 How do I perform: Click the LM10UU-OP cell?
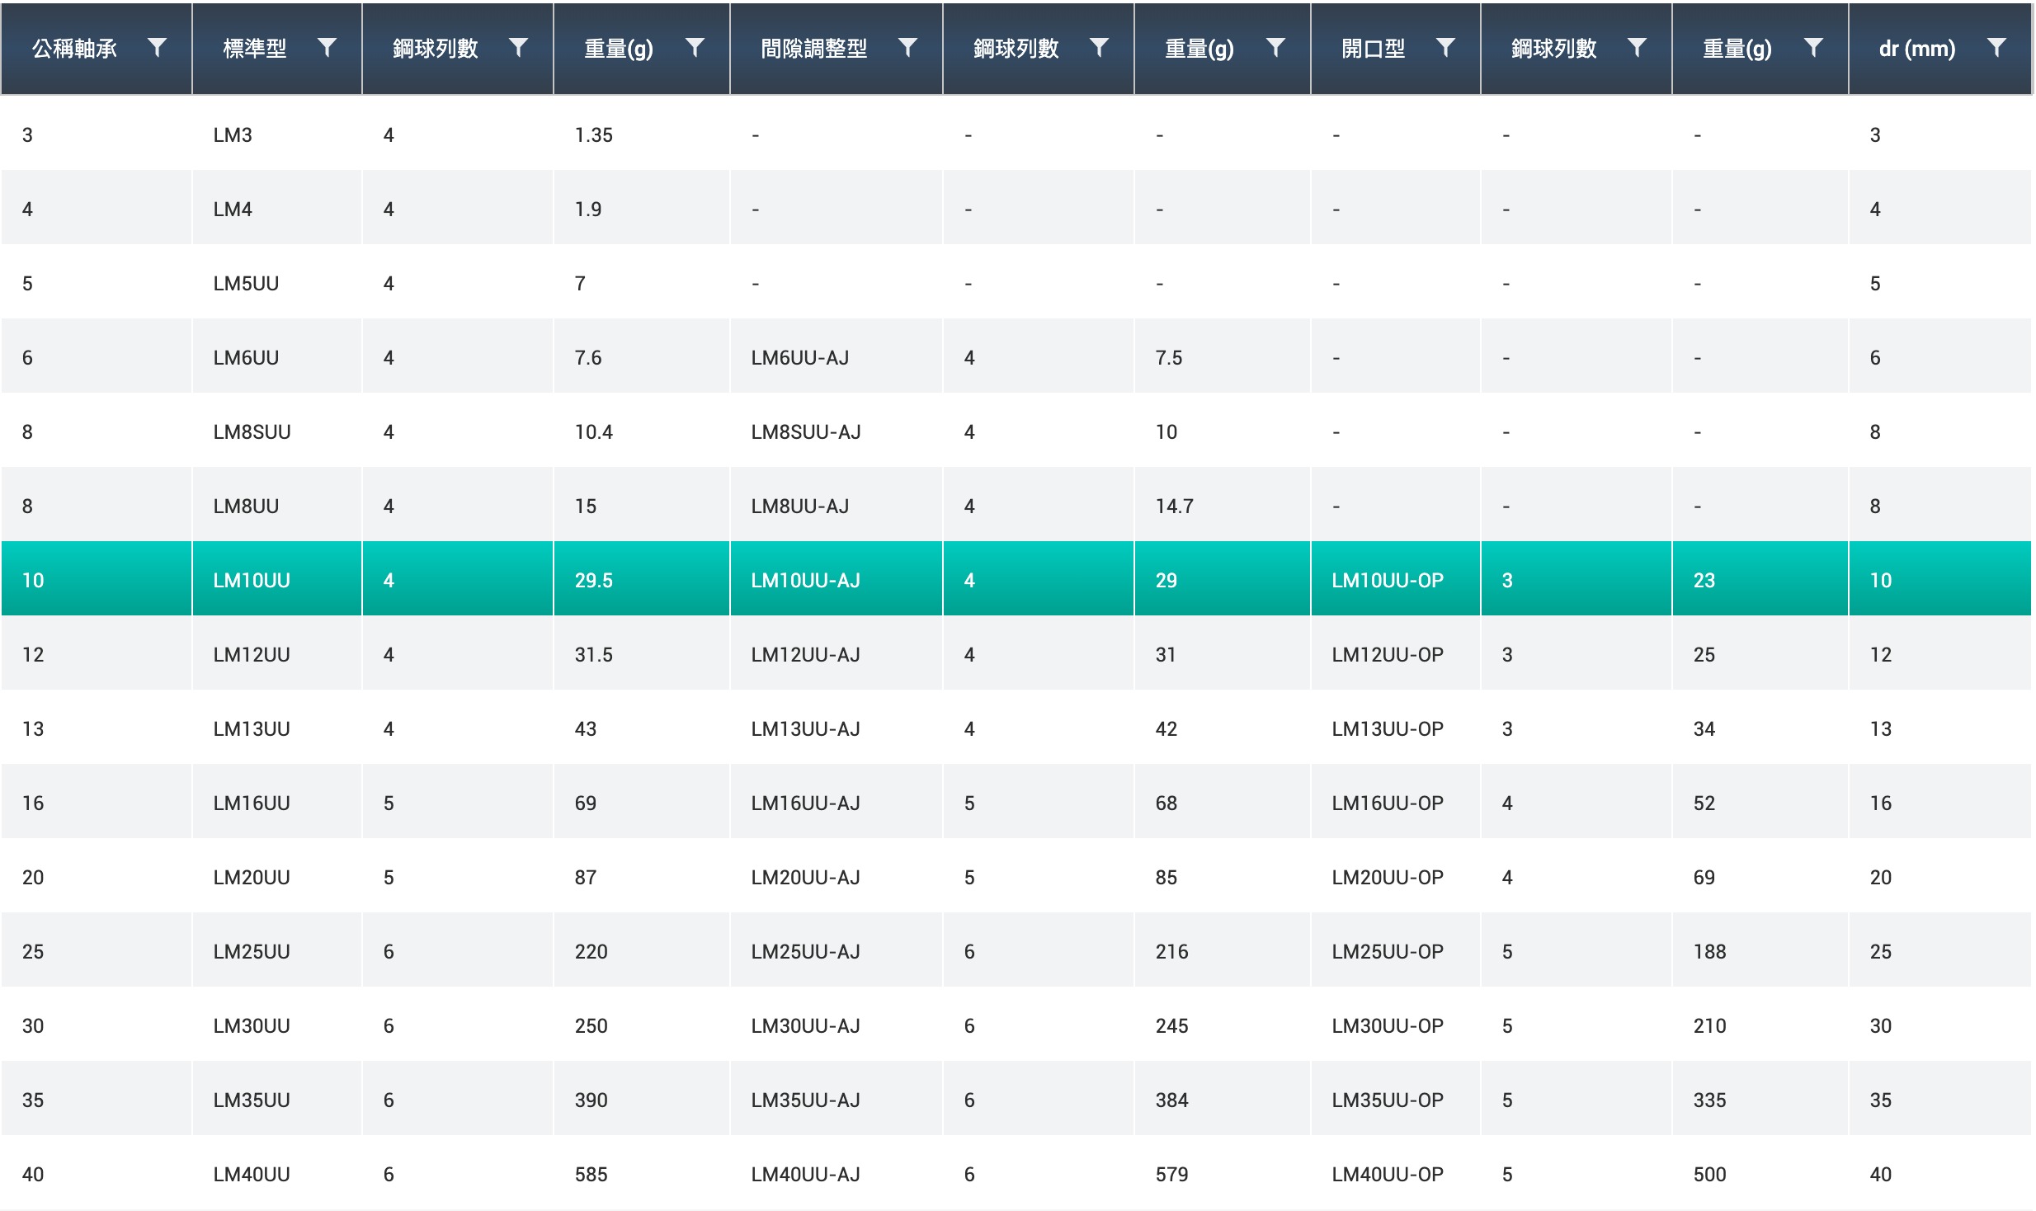(x=1387, y=580)
